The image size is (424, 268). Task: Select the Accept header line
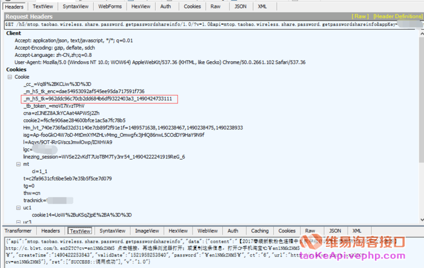(x=73, y=41)
